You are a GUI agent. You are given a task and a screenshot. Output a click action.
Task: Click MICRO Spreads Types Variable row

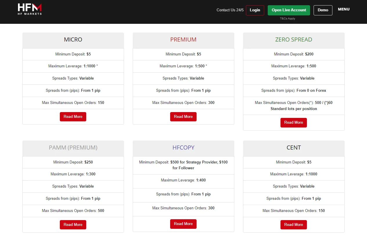click(x=73, y=78)
